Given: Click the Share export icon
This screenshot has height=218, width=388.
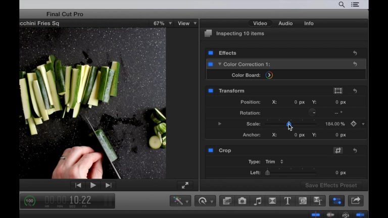Looking at the screenshot, I should tap(356, 201).
